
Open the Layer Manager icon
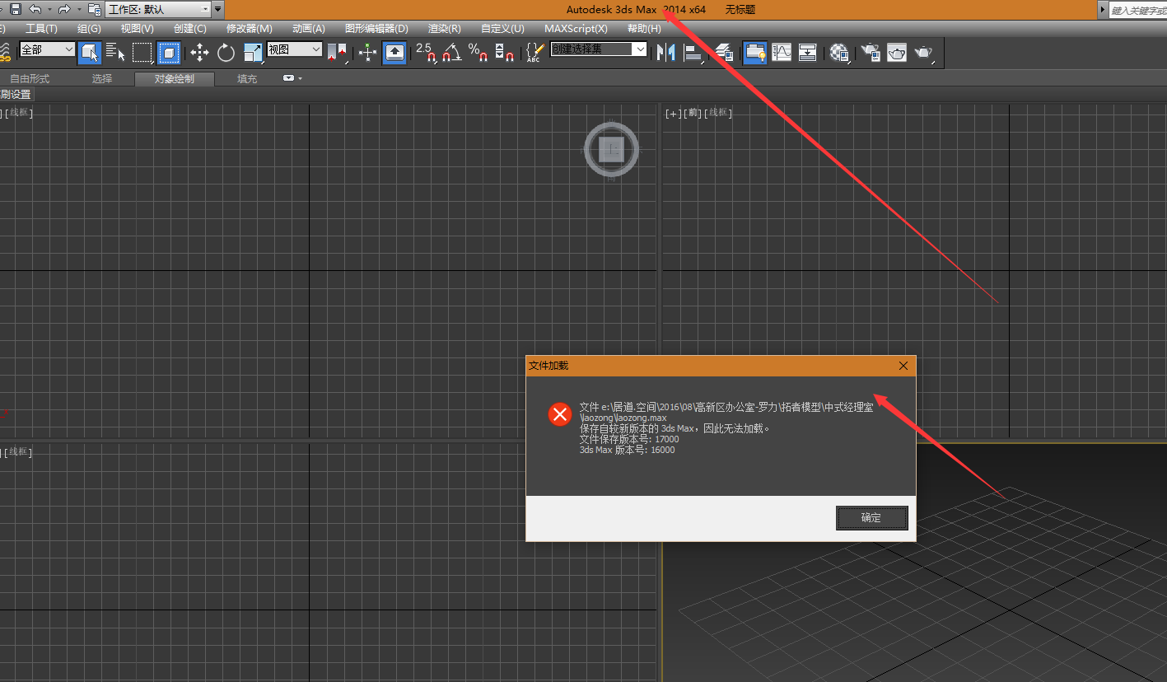click(724, 53)
